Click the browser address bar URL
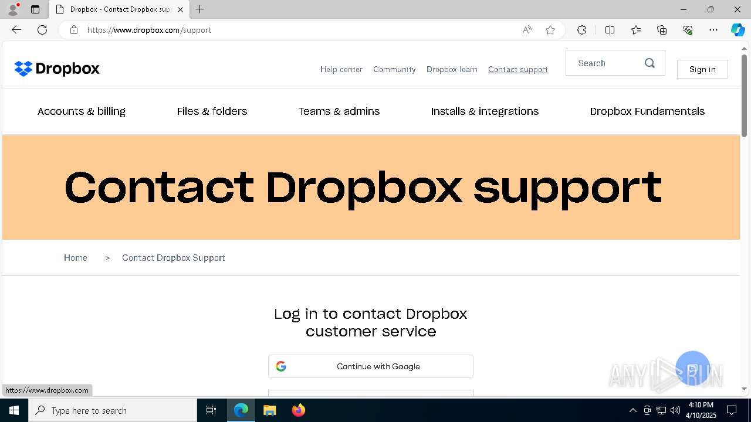This screenshot has height=422, width=751. (x=150, y=30)
